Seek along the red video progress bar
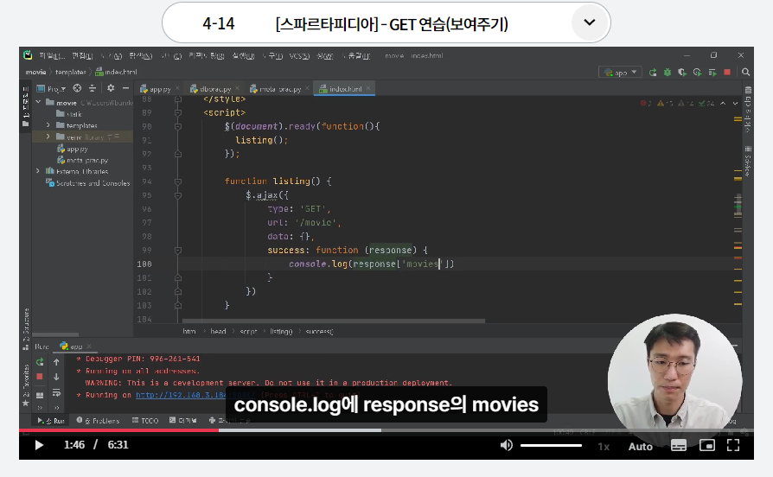773x477 pixels. coord(118,430)
